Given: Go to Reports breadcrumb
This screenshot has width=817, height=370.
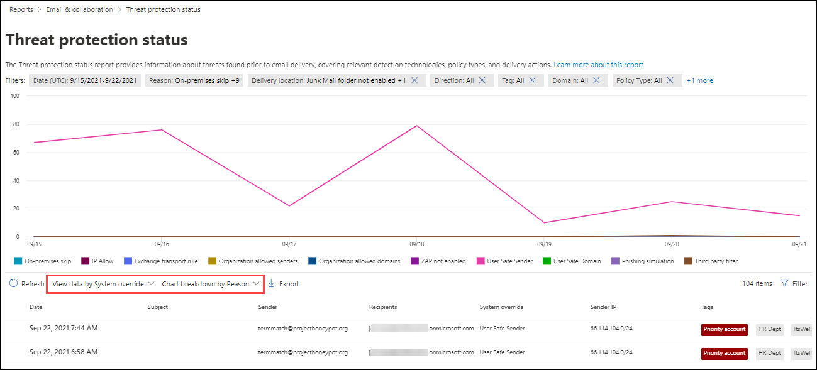Looking at the screenshot, I should click(x=21, y=9).
